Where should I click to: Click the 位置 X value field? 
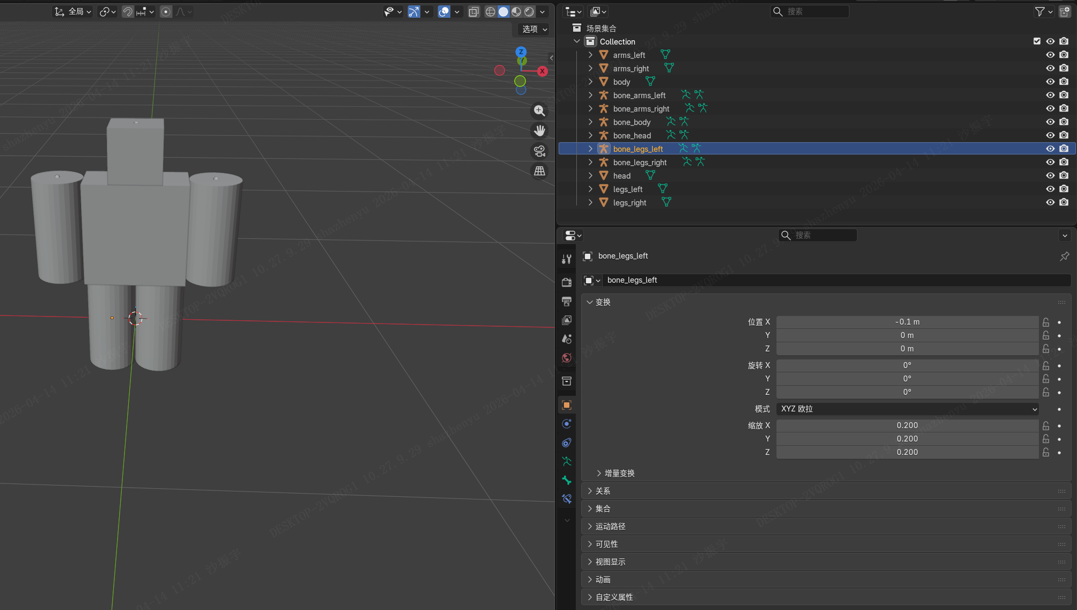(907, 322)
